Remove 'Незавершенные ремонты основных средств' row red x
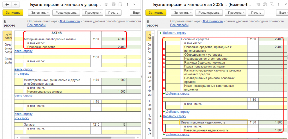The width and height of the screenshot is (288, 139). point(164,80)
